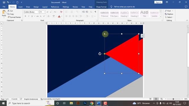Open the Borders dropdown arrow
The height and width of the screenshot is (106, 189).
(x=95, y=16)
